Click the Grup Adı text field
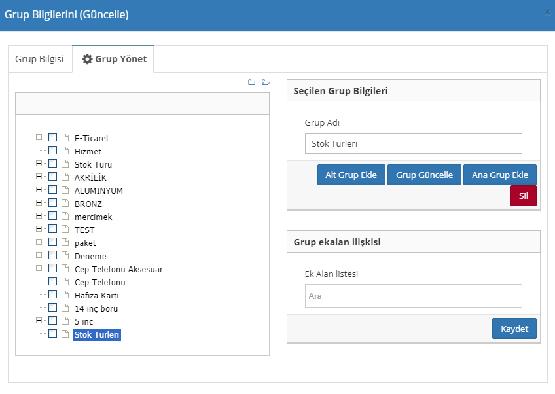This screenshot has height=394, width=555. (413, 143)
